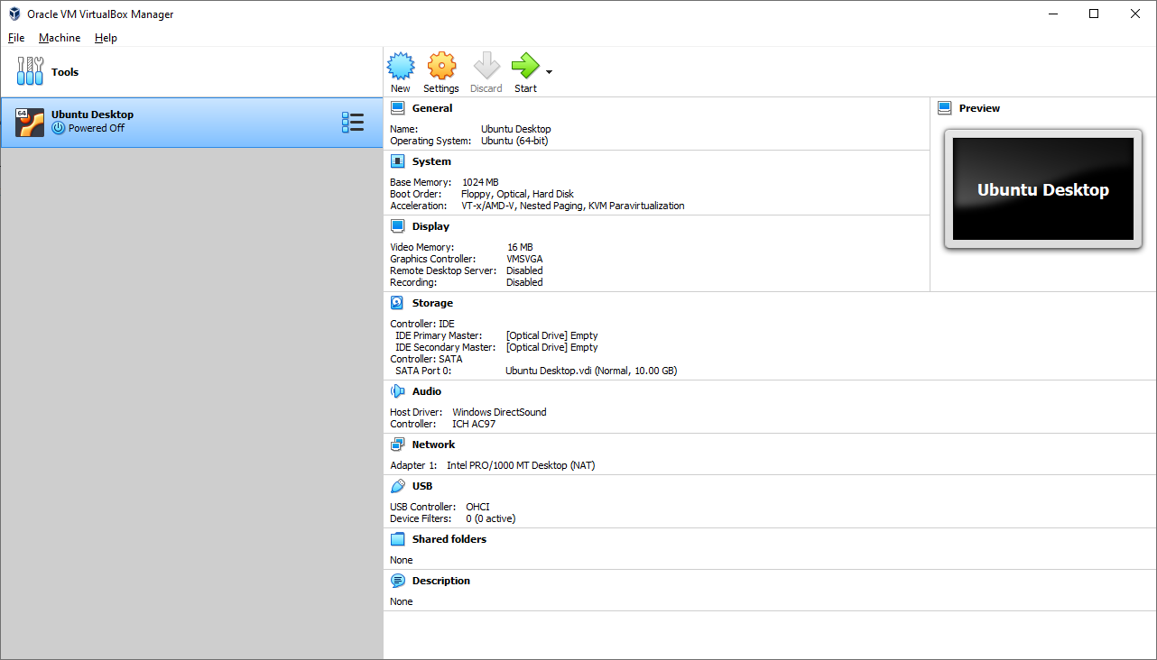This screenshot has width=1157, height=660.
Task: Open the Network section heading link
Action: [433, 445]
